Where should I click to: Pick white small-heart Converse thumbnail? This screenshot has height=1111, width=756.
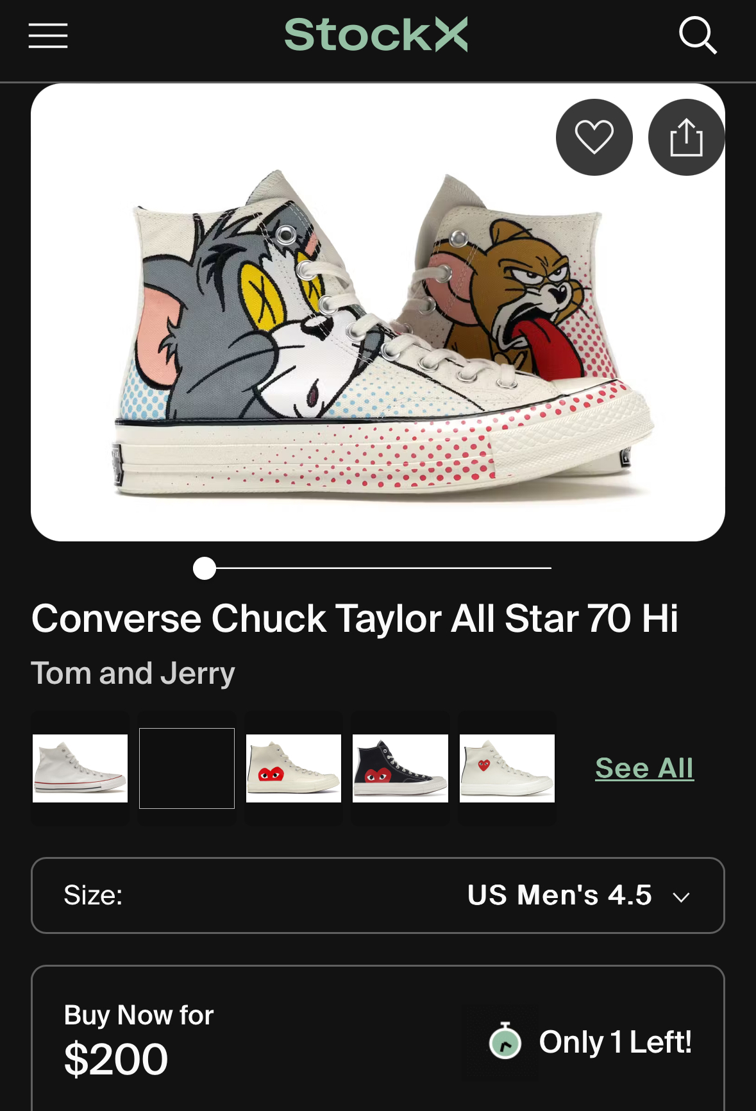(x=507, y=768)
